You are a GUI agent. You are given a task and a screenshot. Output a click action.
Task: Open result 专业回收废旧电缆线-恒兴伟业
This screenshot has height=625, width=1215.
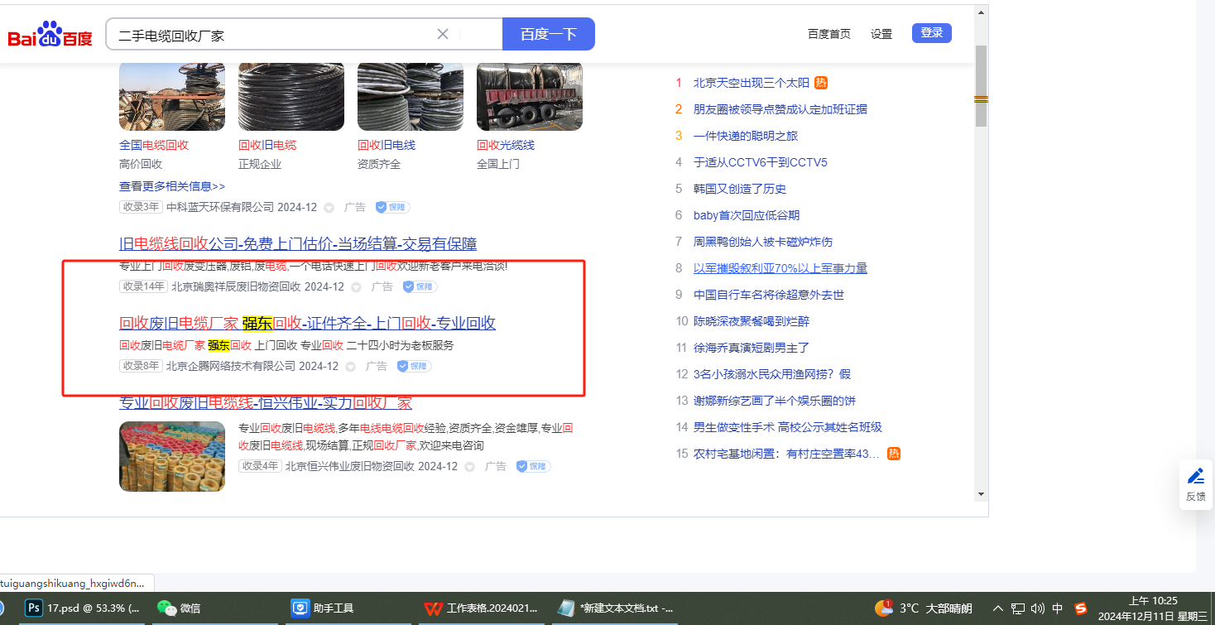point(266,403)
